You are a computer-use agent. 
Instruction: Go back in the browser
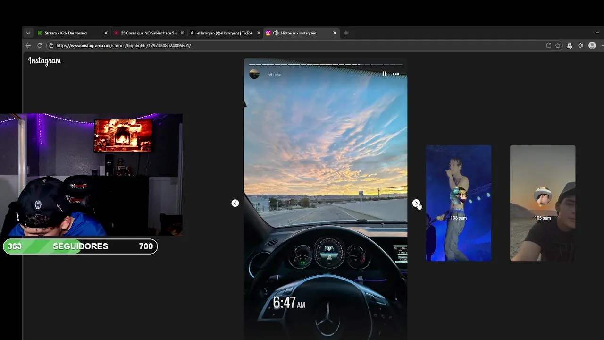click(28, 46)
